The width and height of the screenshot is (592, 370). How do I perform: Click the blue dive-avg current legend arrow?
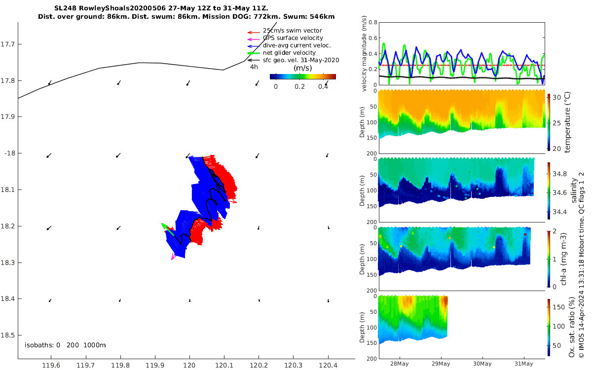tap(253, 46)
